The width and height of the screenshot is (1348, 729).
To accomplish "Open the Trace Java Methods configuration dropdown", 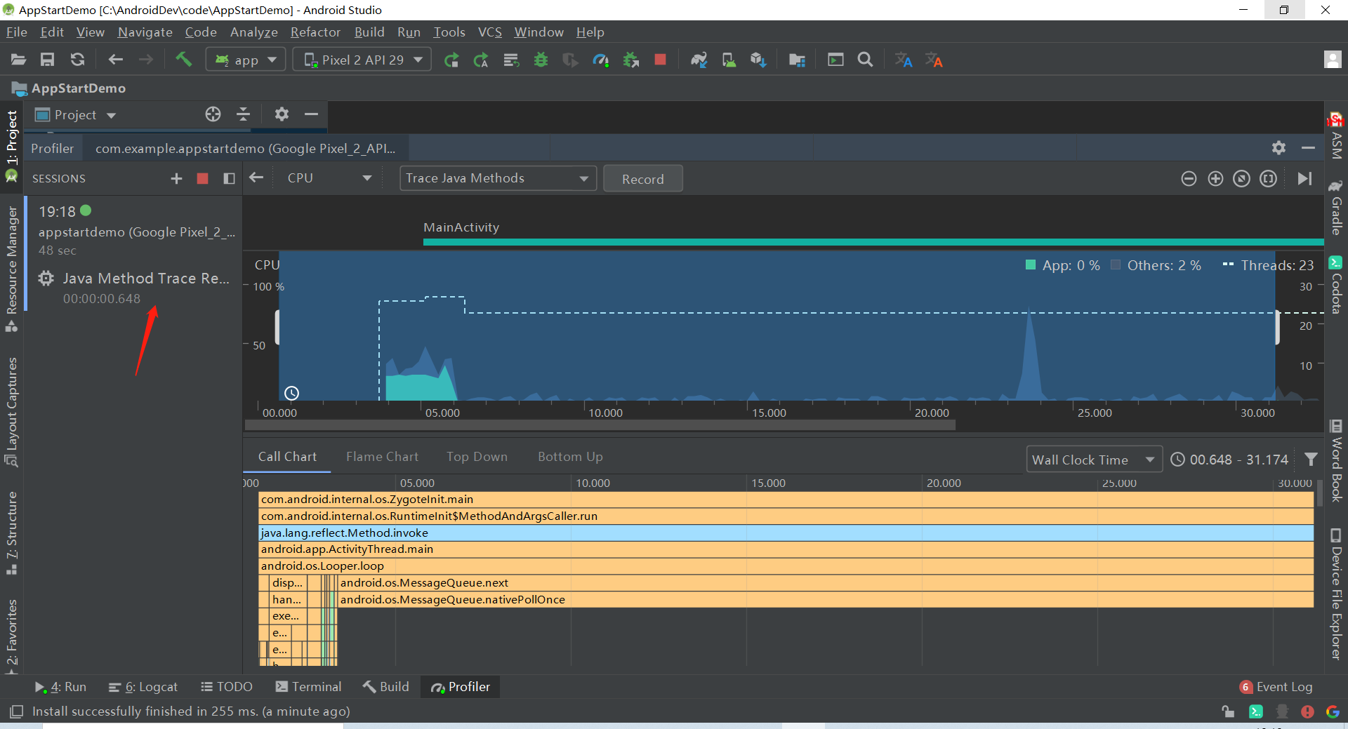I will click(x=498, y=178).
